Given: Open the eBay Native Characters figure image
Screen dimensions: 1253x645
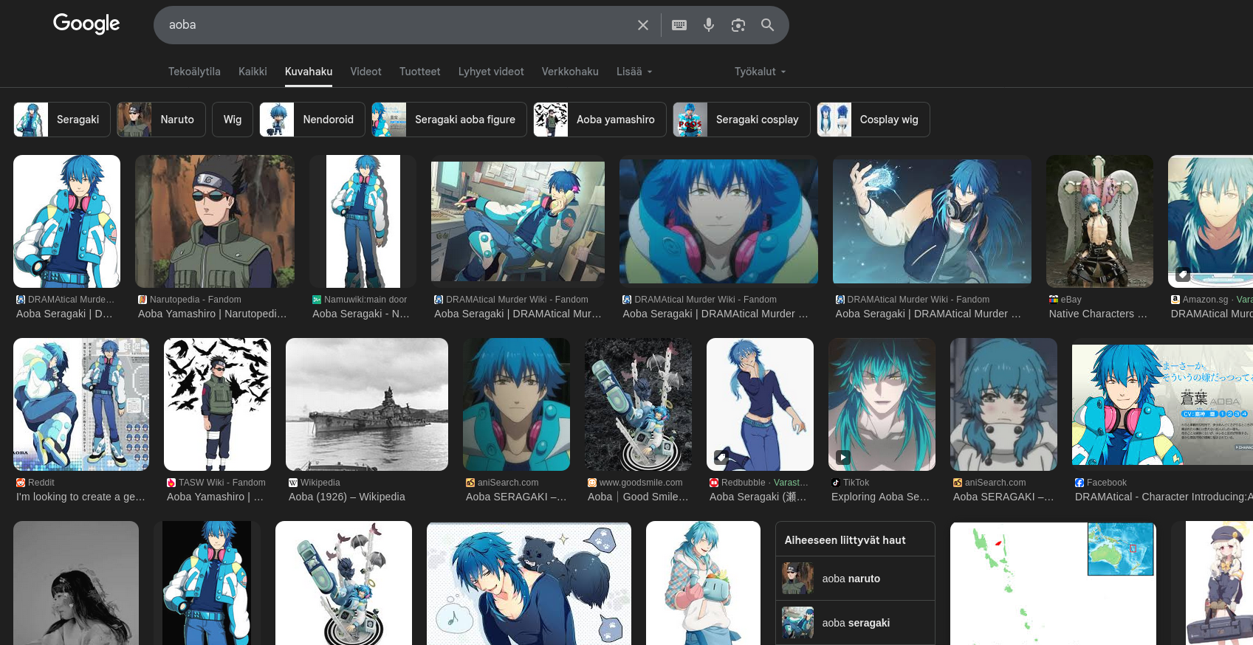Looking at the screenshot, I should 1099,221.
